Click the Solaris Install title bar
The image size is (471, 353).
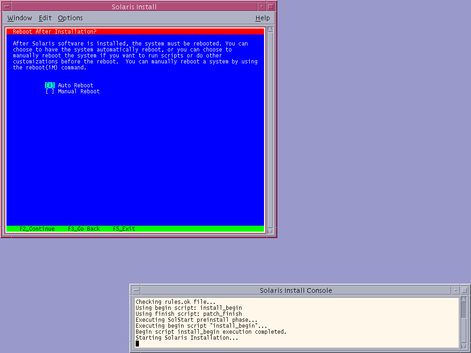pyautogui.click(x=134, y=6)
